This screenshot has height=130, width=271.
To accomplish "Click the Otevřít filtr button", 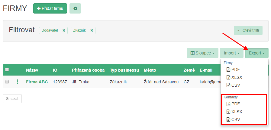I will click(x=248, y=30).
